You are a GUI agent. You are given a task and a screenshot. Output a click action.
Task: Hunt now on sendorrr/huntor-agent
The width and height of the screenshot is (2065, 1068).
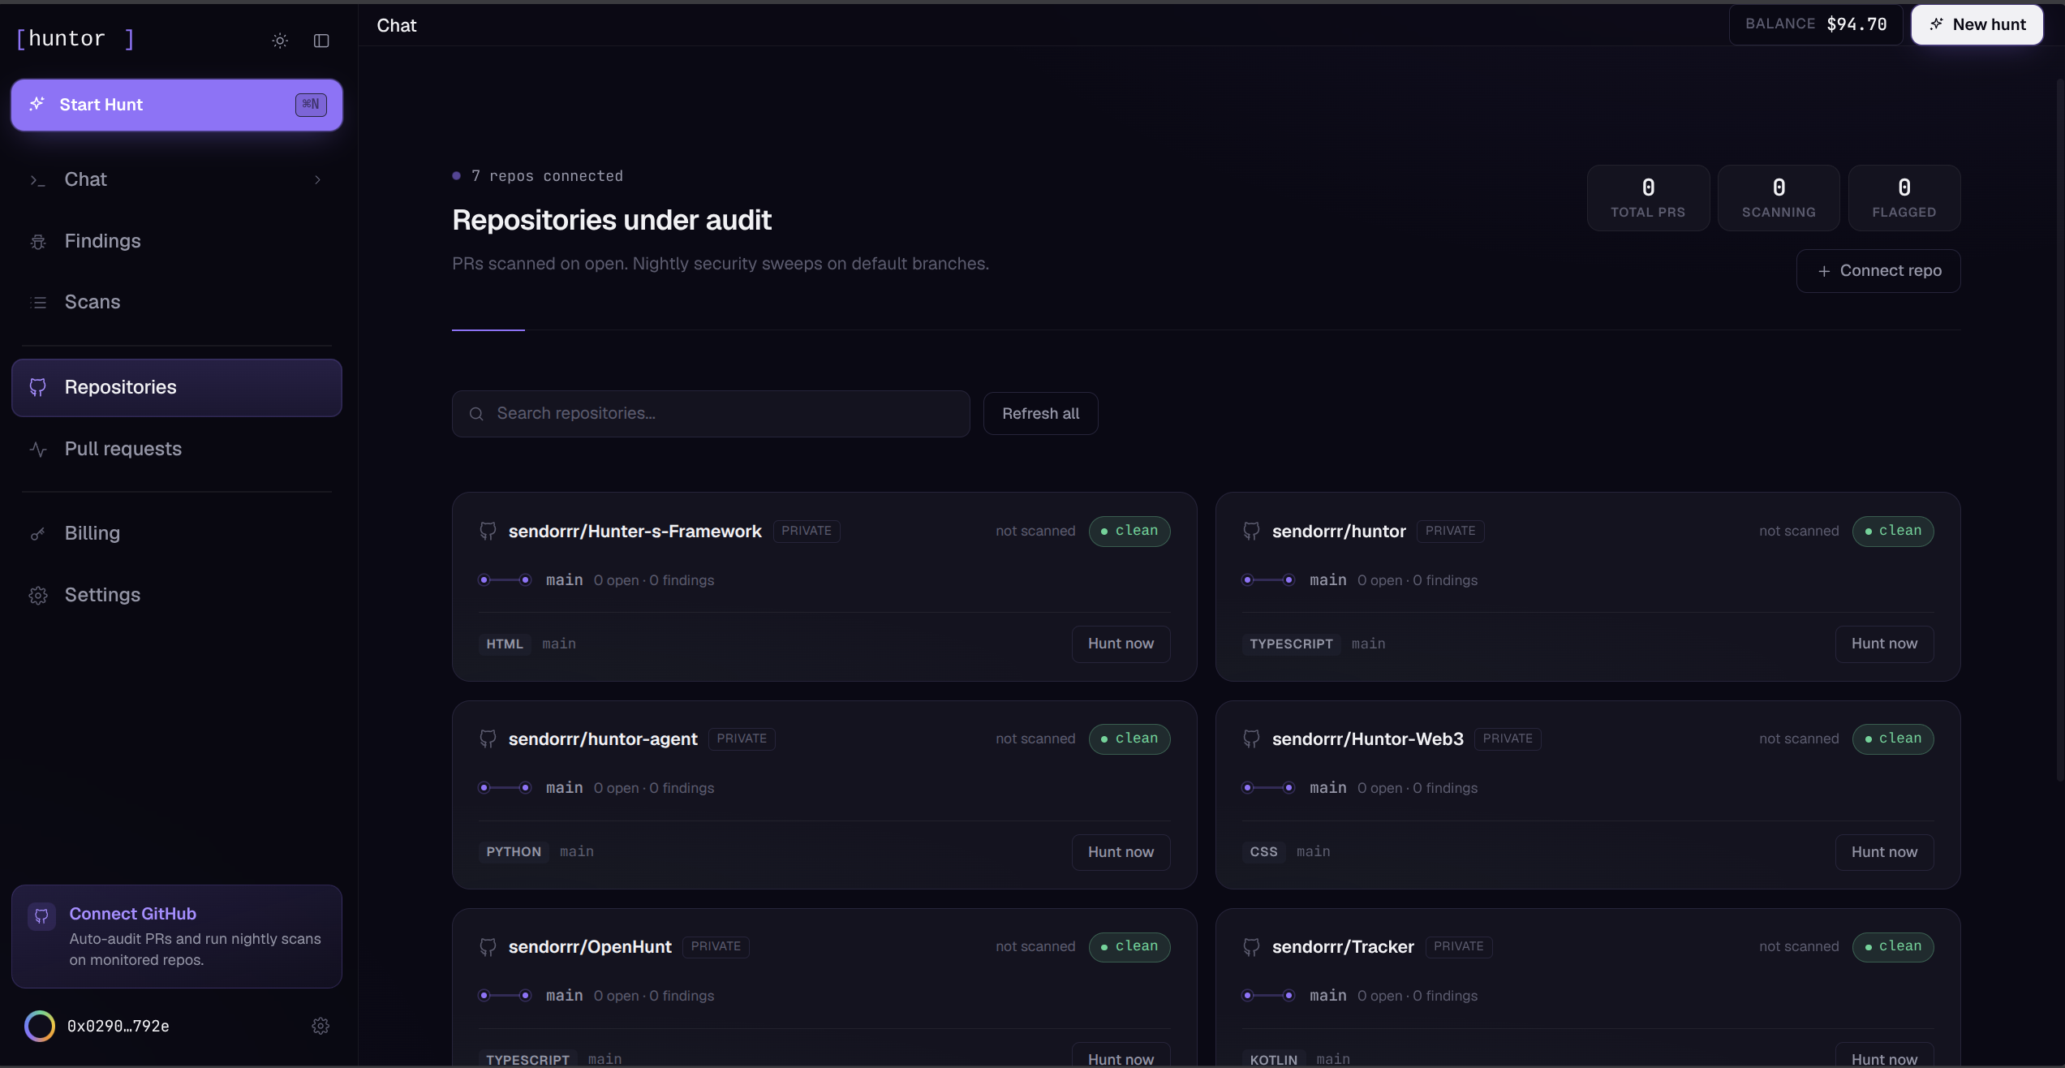(x=1121, y=852)
